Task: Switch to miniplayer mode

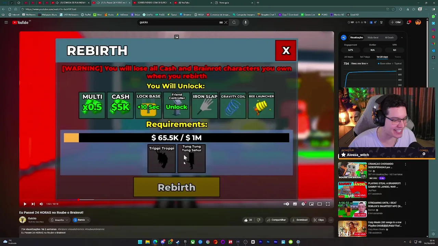Action: [x=311, y=204]
